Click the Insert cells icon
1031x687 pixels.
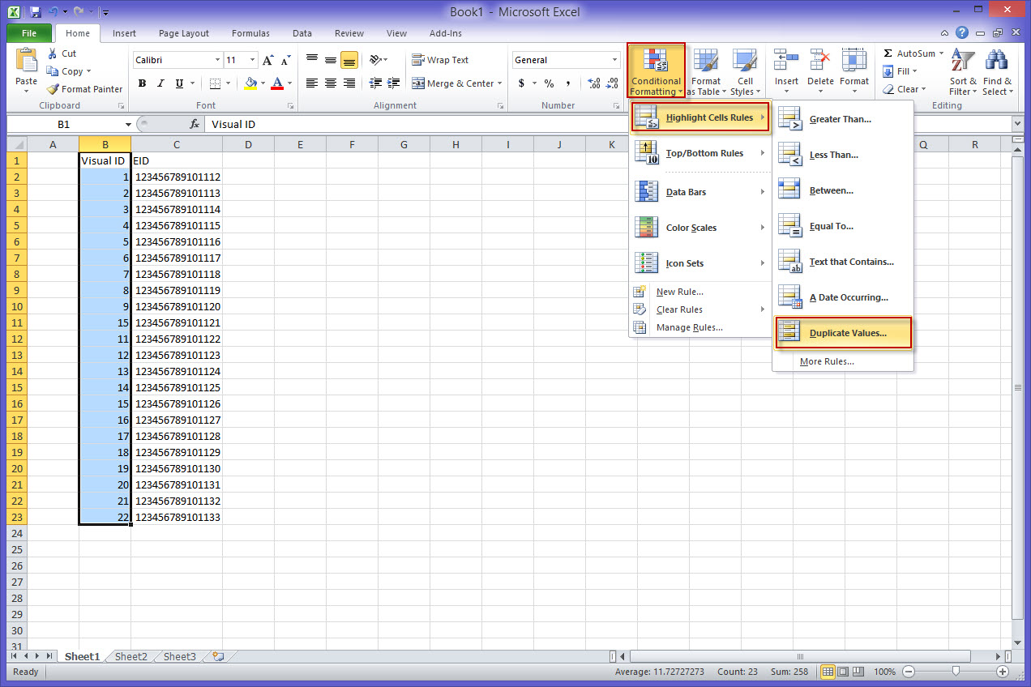pos(786,60)
